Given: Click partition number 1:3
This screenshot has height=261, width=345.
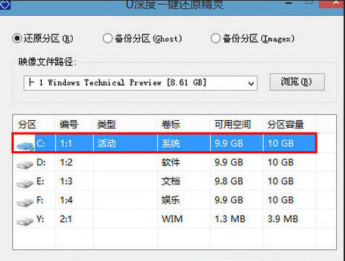Looking at the screenshot, I should click(x=66, y=181).
